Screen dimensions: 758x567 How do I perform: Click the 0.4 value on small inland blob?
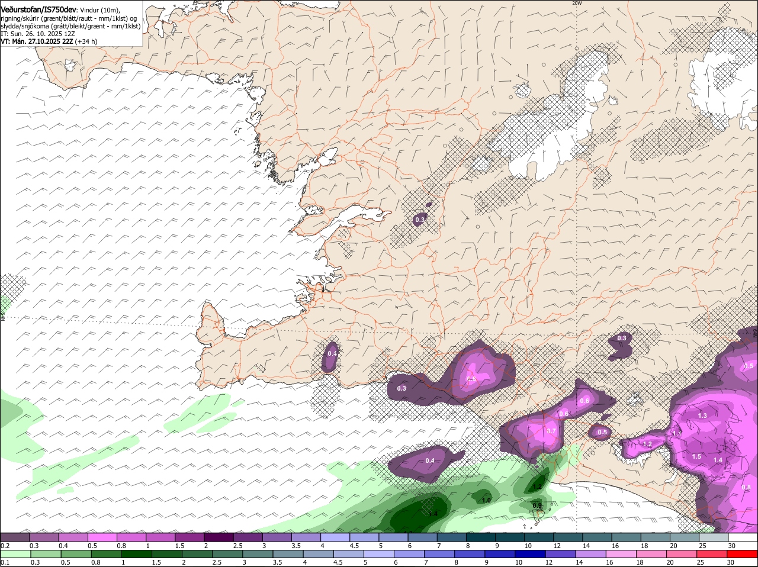[332, 353]
